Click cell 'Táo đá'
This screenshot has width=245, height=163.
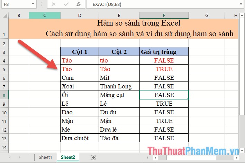click(x=119, y=138)
